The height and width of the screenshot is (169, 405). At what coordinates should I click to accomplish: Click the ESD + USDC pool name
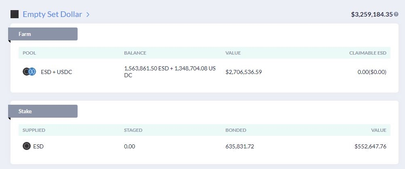coord(57,72)
